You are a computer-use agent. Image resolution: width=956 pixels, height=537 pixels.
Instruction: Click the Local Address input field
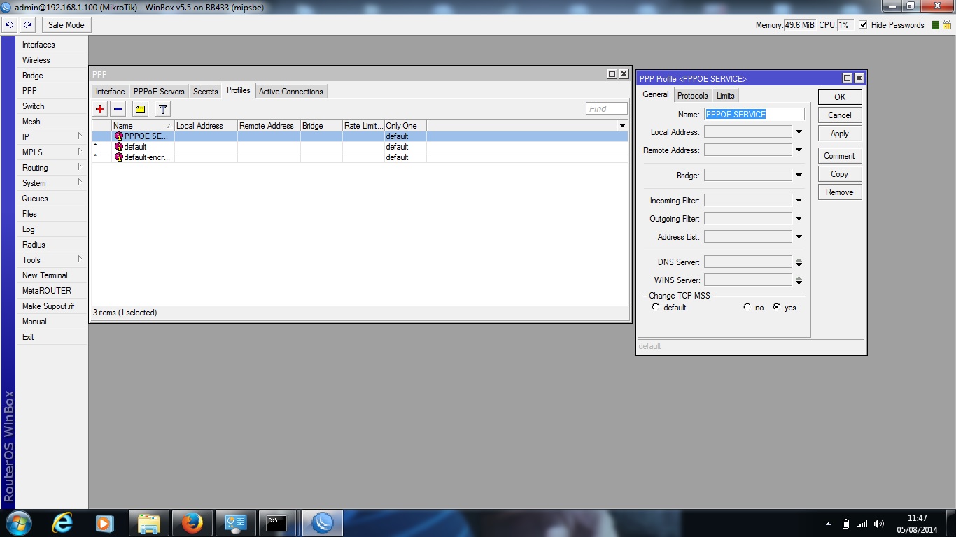pyautogui.click(x=747, y=132)
